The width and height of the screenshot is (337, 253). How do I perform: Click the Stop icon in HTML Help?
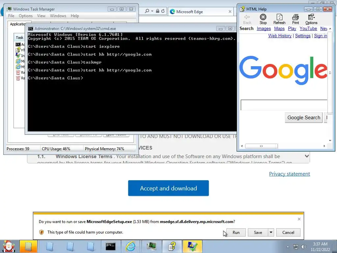(263, 17)
